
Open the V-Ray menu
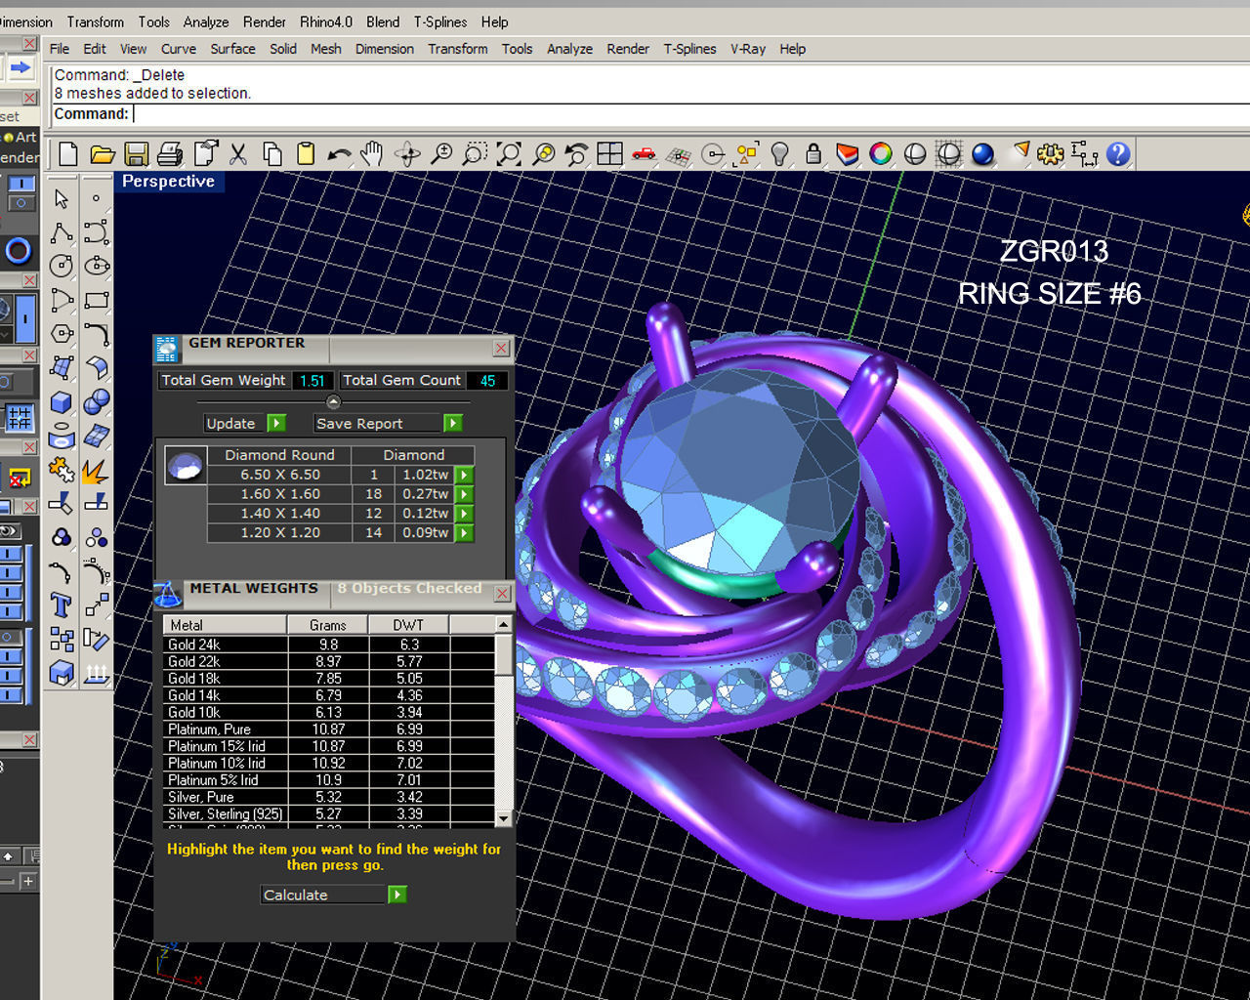point(748,49)
